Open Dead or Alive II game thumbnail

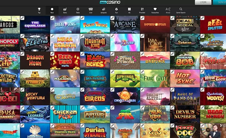pos(155,96)
